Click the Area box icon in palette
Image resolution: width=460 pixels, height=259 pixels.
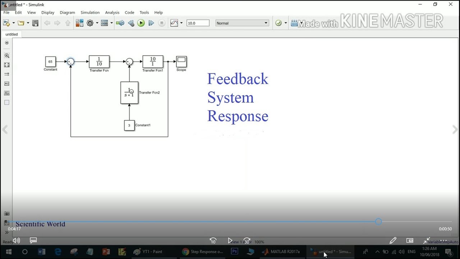(7, 103)
